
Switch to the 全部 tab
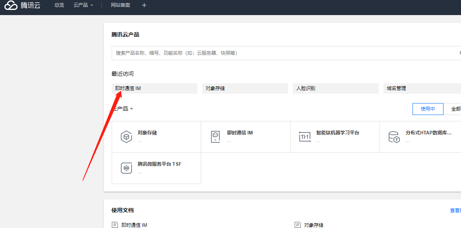coord(452,109)
